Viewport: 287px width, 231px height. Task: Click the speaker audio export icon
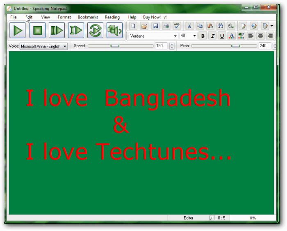pyautogui.click(x=114, y=30)
